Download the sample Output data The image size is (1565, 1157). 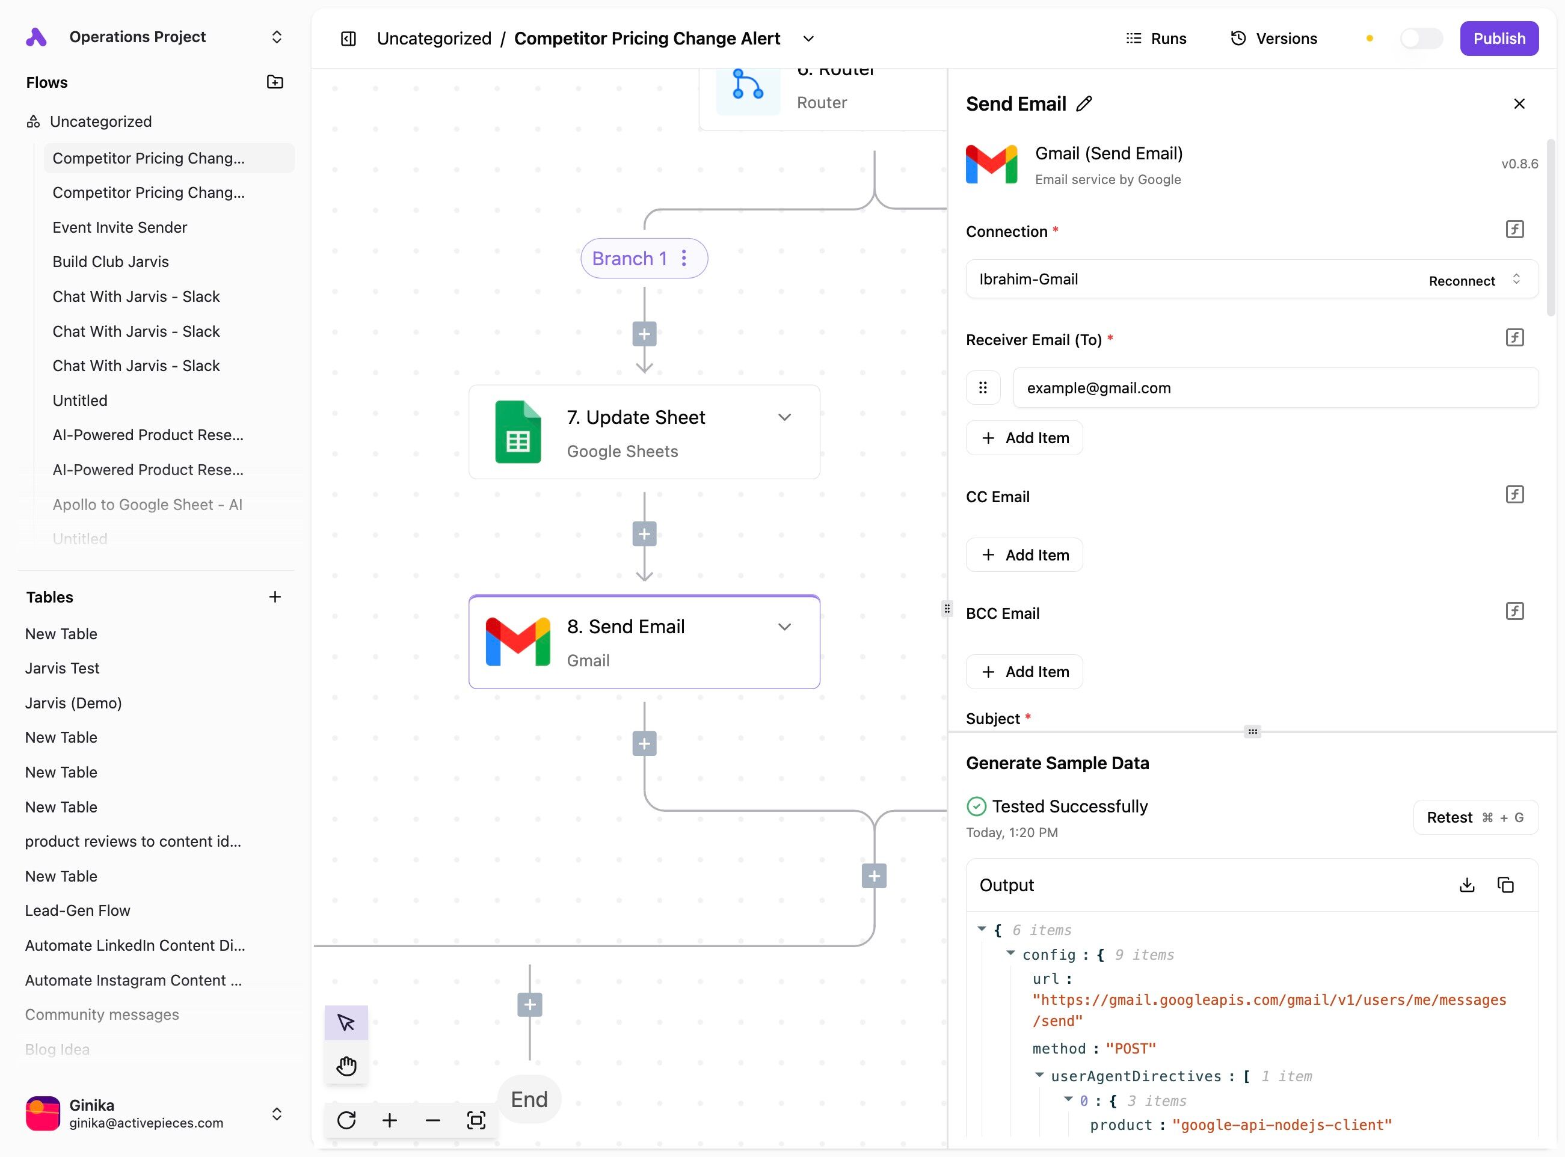(x=1466, y=885)
